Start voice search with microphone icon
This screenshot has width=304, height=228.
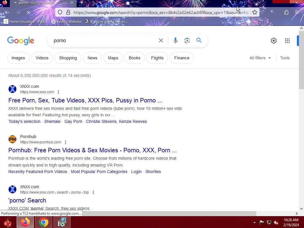(x=175, y=40)
